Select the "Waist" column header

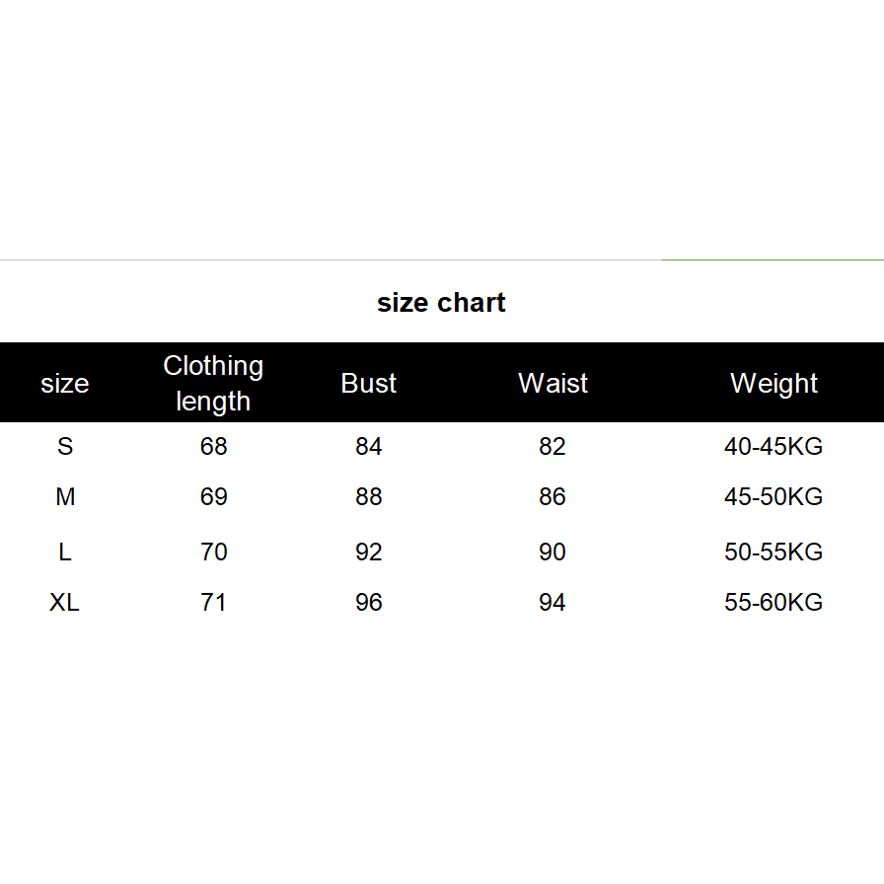pyautogui.click(x=552, y=384)
